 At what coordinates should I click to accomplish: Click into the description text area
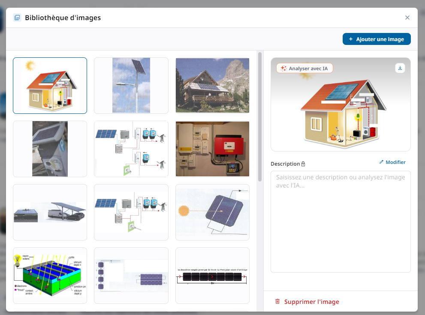click(x=341, y=221)
